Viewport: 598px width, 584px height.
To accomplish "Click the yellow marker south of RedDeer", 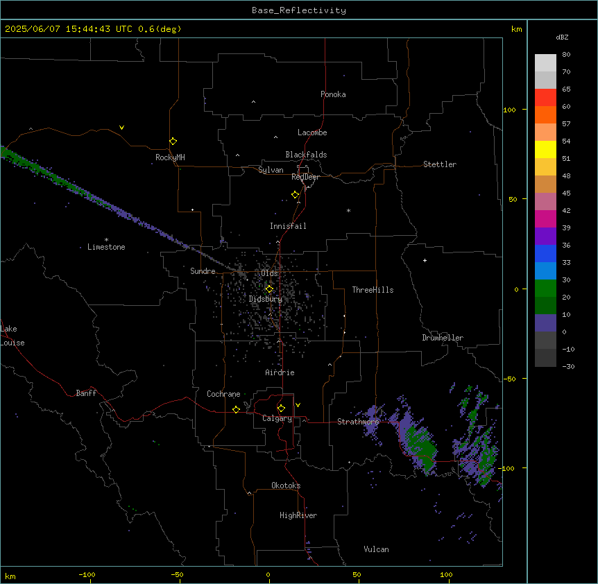I will point(296,195).
